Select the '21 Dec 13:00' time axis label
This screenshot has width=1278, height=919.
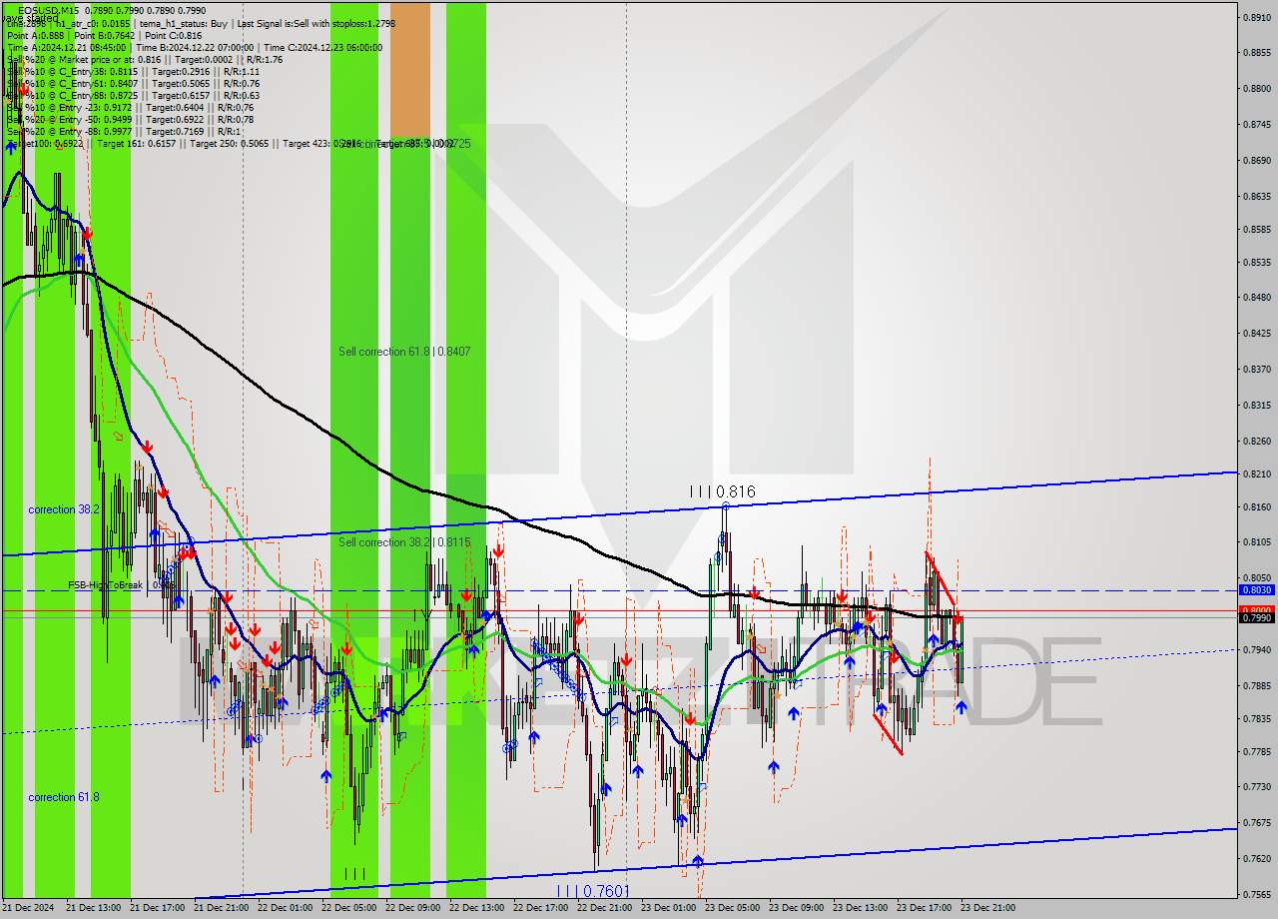coord(93,908)
